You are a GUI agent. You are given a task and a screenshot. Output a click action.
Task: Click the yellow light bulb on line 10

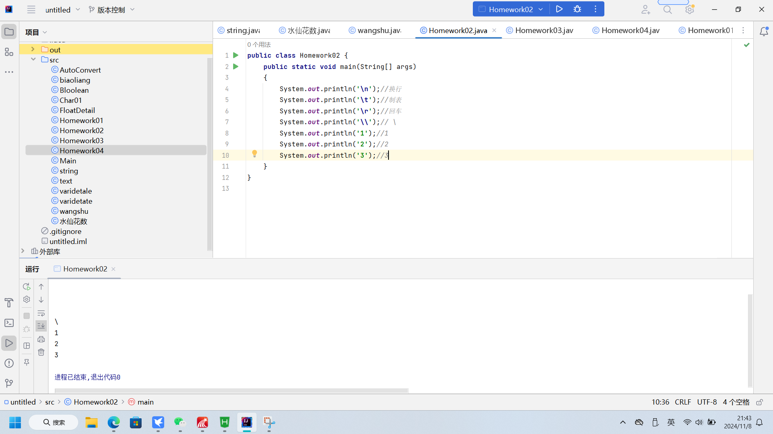pyautogui.click(x=255, y=154)
